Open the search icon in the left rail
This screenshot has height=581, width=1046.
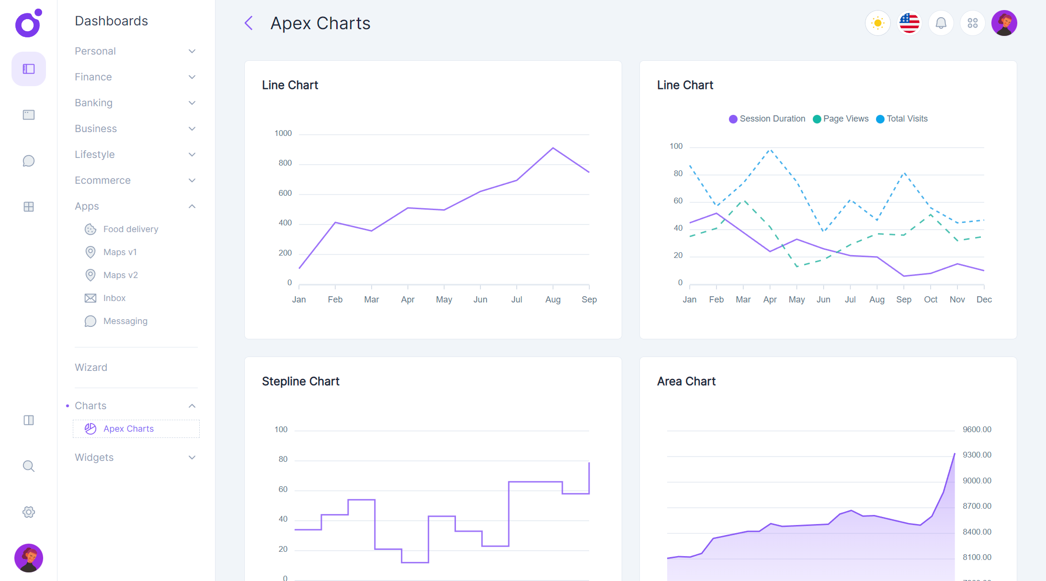(28, 466)
